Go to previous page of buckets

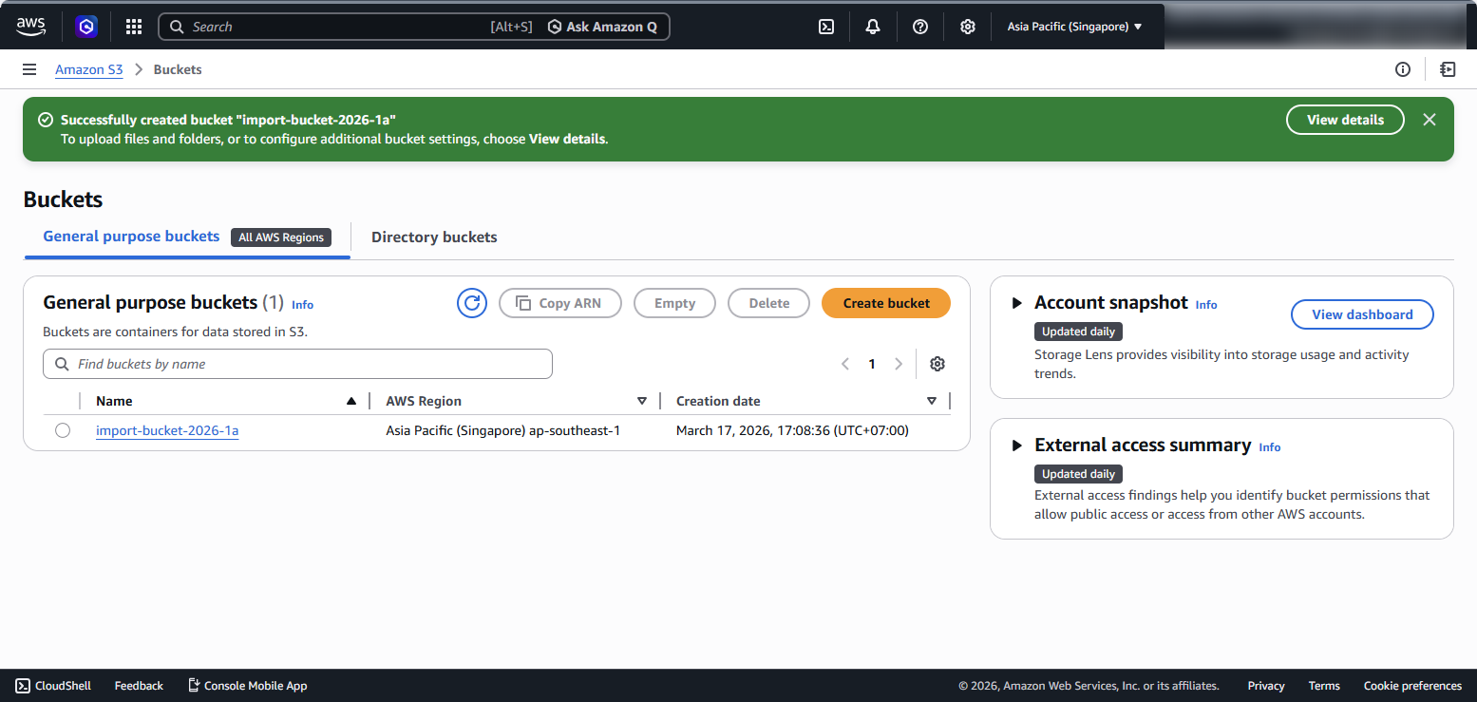click(845, 364)
